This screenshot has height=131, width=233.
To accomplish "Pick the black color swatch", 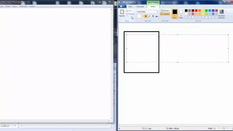I will click(x=186, y=11).
